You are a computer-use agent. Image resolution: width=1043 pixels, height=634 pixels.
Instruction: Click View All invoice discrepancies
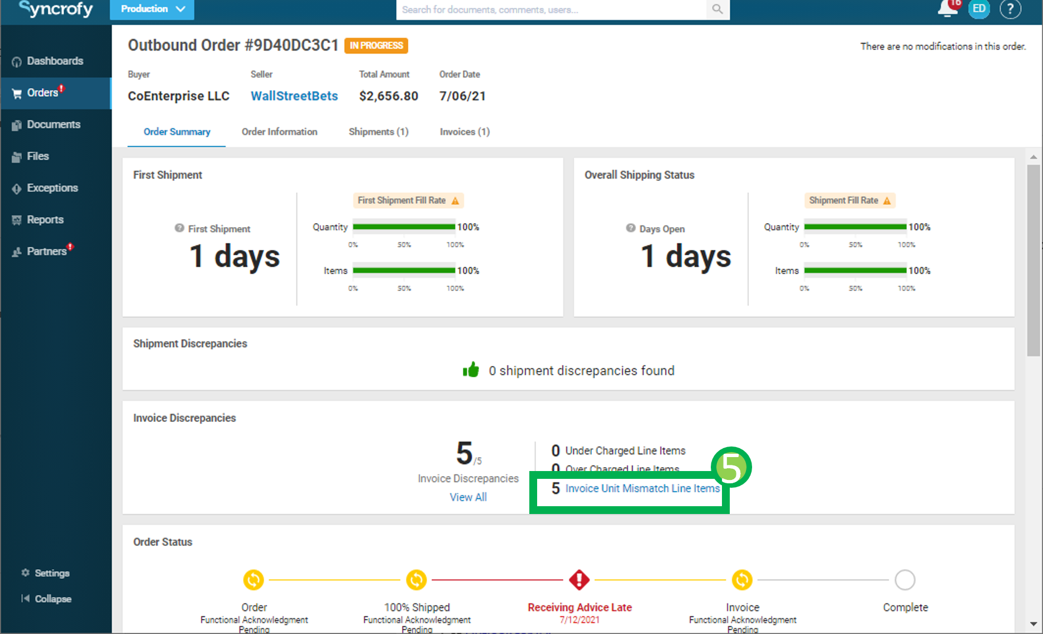(468, 497)
